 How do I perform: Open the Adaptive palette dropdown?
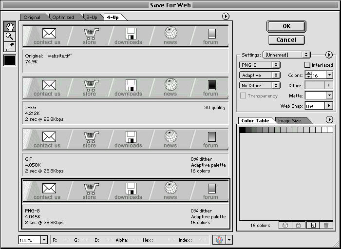260,75
